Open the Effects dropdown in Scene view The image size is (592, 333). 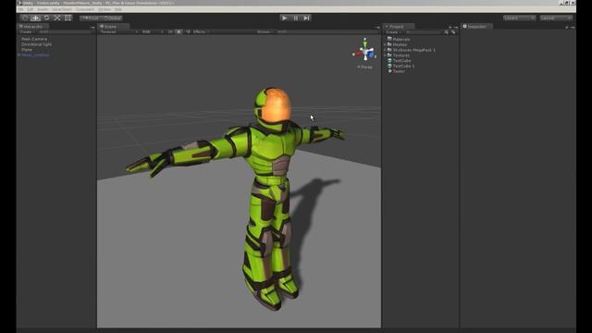201,32
